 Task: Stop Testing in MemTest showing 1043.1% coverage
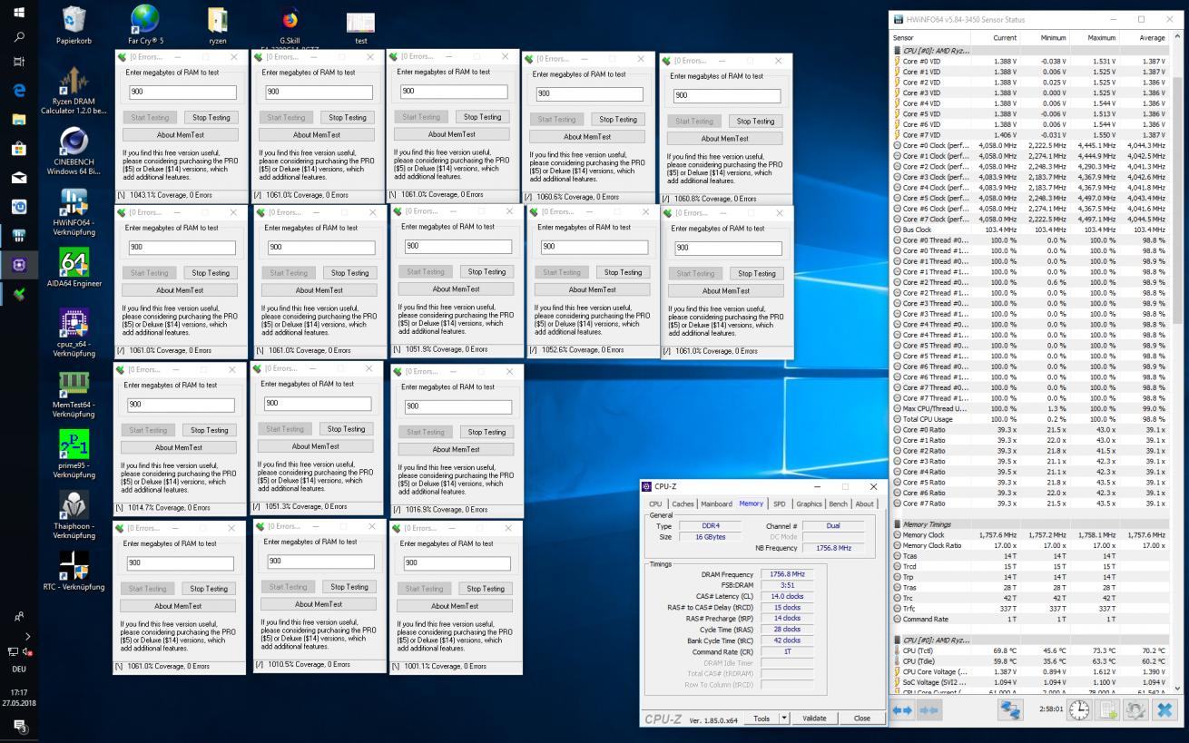pyautogui.click(x=211, y=117)
